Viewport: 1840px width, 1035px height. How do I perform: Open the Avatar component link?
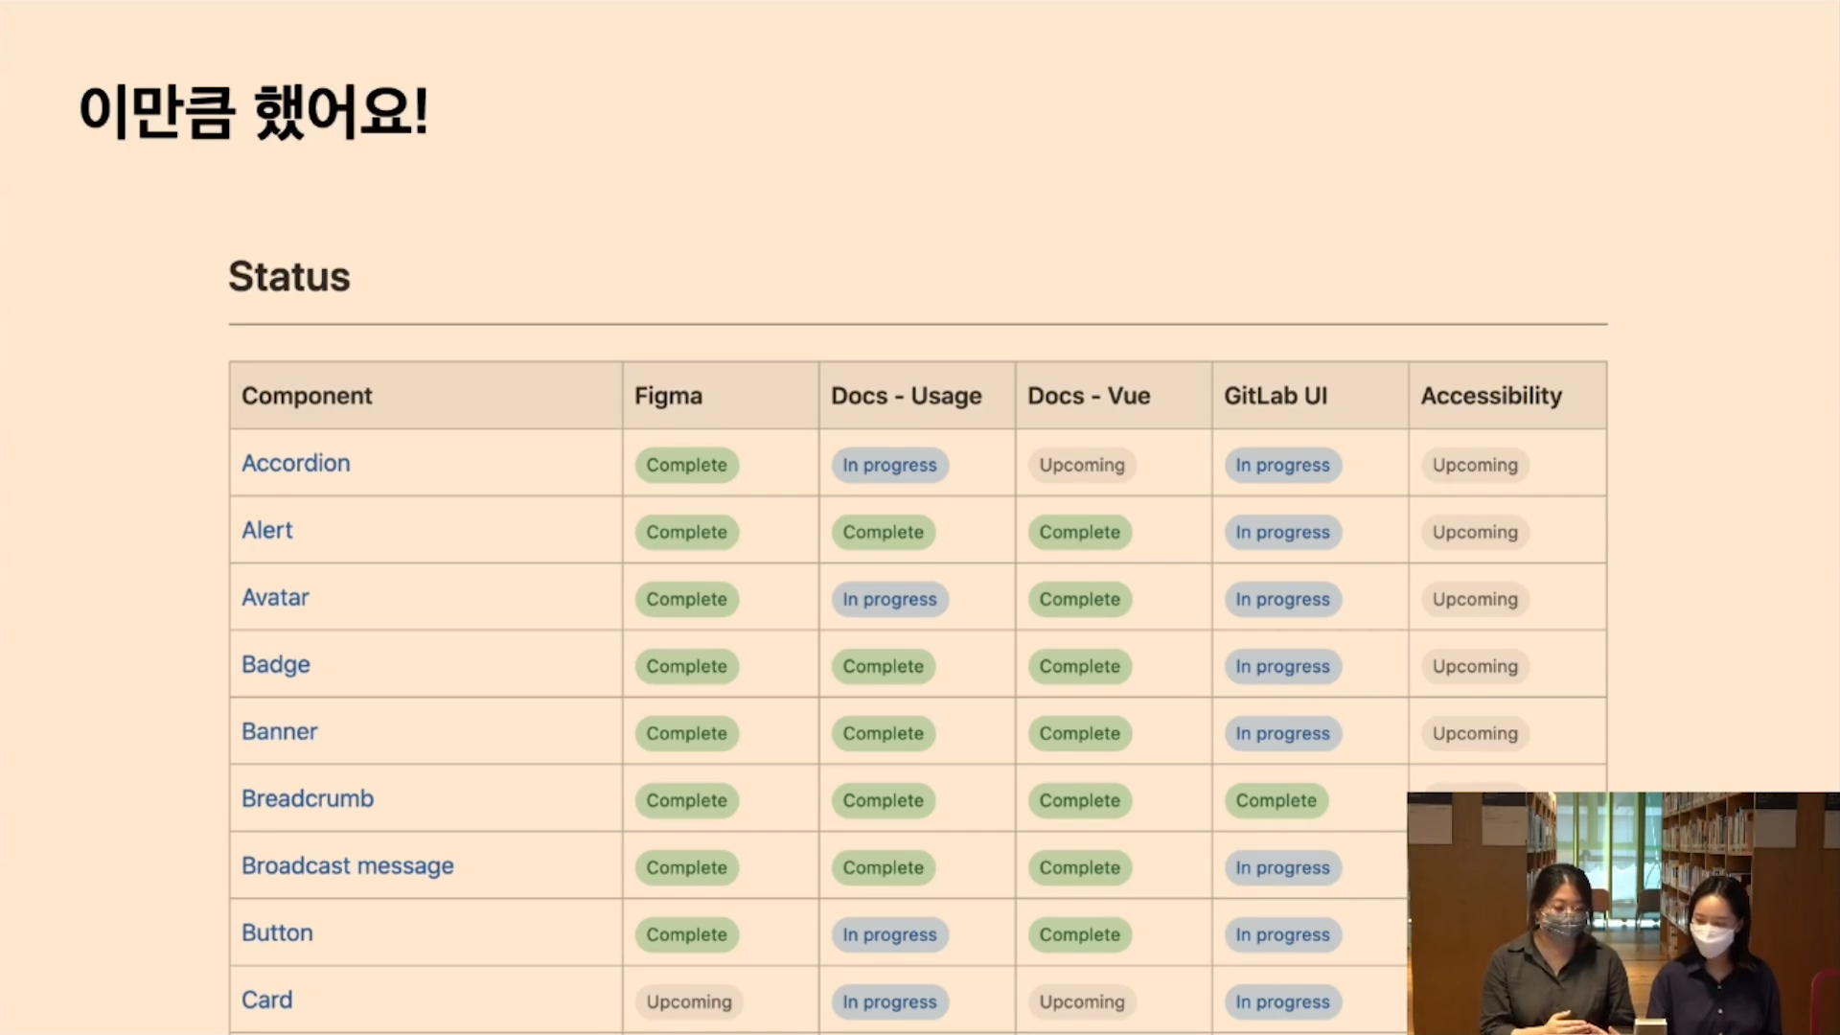point(275,597)
